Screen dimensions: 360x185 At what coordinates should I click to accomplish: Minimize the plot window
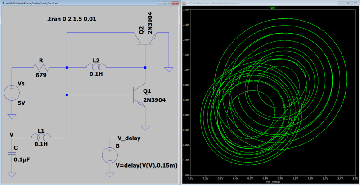(341, 3)
